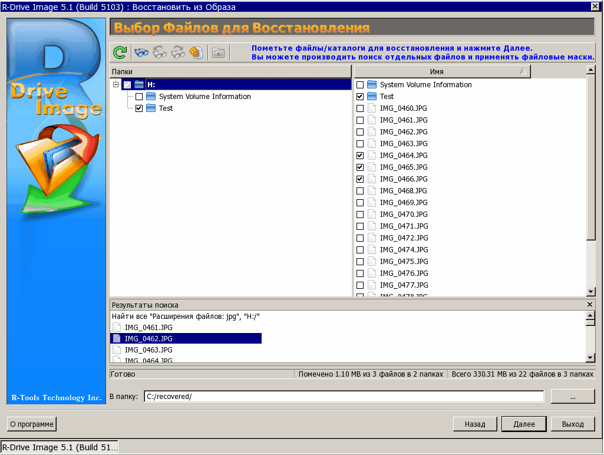Click the Всего 330.31 MB status entry
Image resolution: width=604 pixels, height=455 pixels.
522,374
